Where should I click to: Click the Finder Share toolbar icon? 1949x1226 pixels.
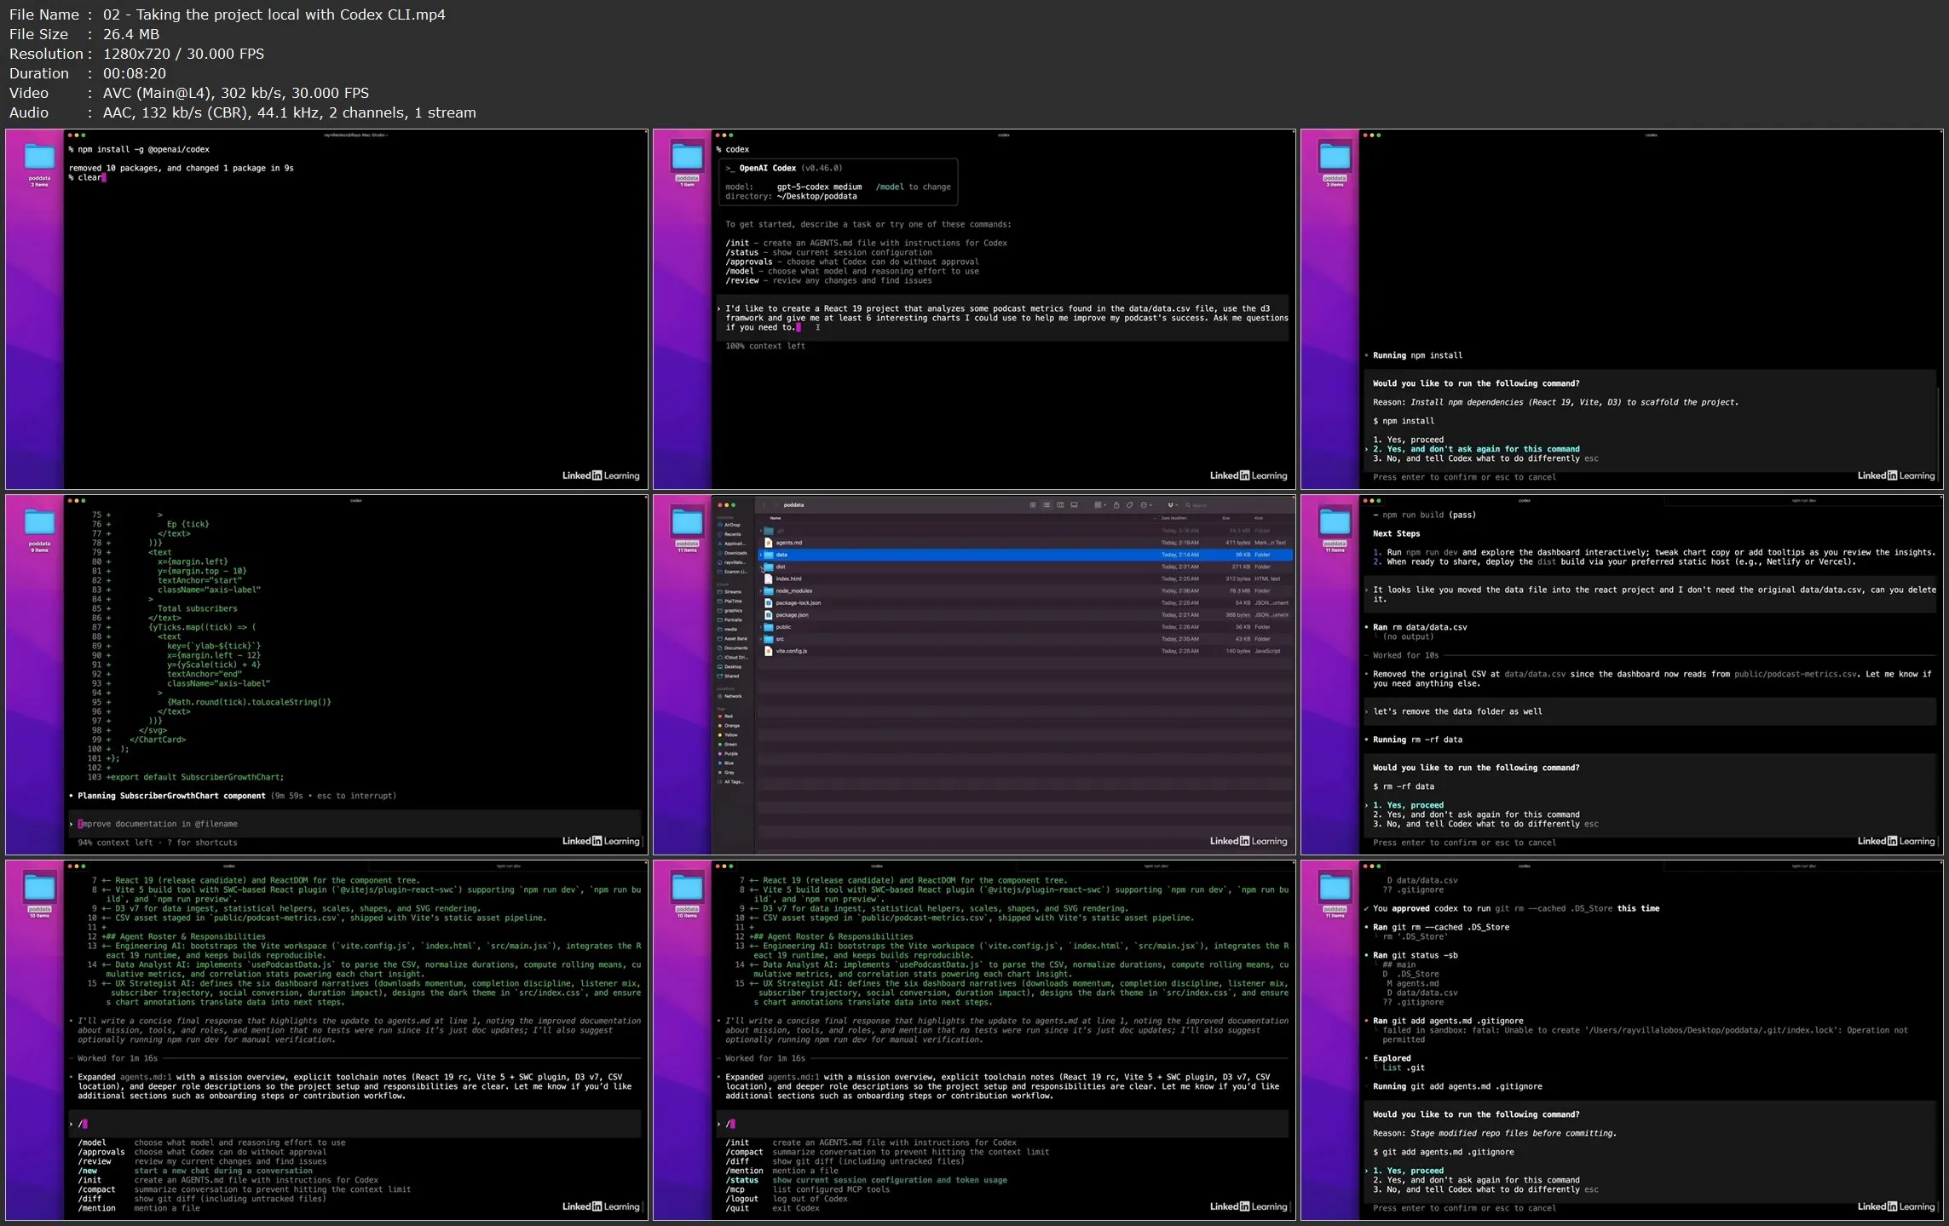point(1116,505)
